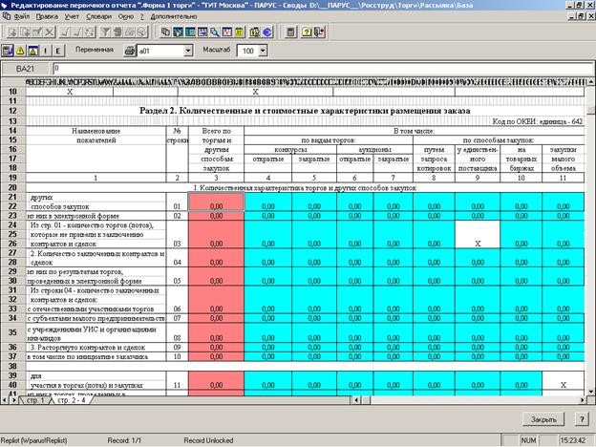Click the yellow calendar toolbar icon
This screenshot has height=447, width=596.
point(239,32)
